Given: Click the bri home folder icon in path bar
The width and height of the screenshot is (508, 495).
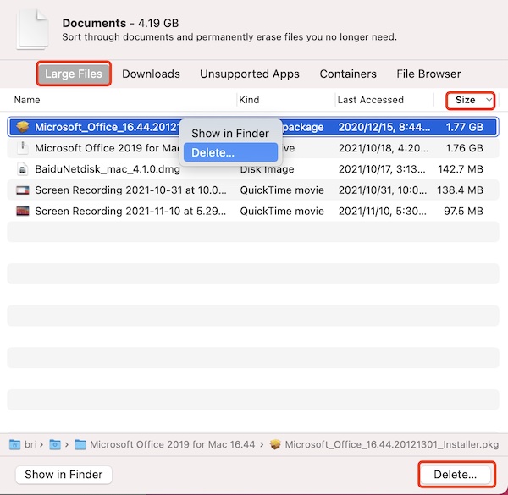Looking at the screenshot, I should (x=15, y=444).
